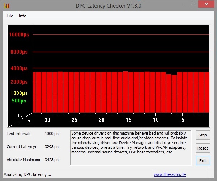217x181 pixels.
Task: Click the -30 time axis label
Action: tap(47, 120)
